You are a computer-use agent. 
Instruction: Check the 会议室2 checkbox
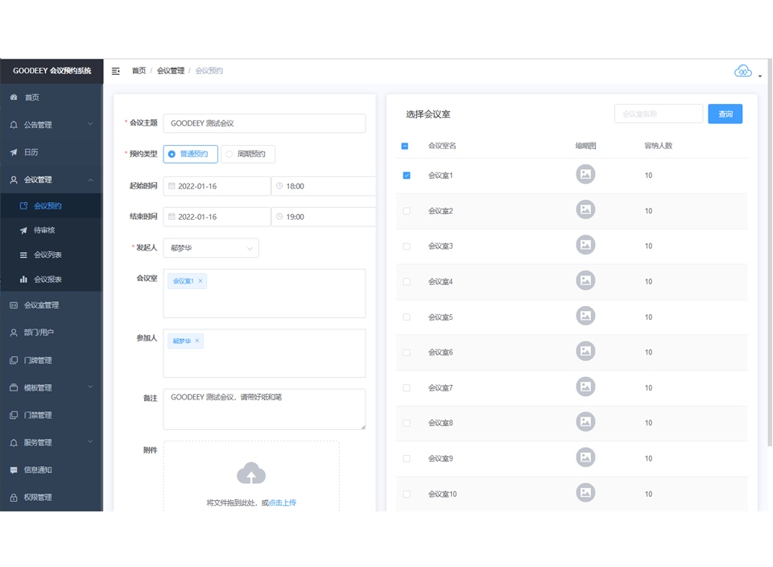(407, 211)
